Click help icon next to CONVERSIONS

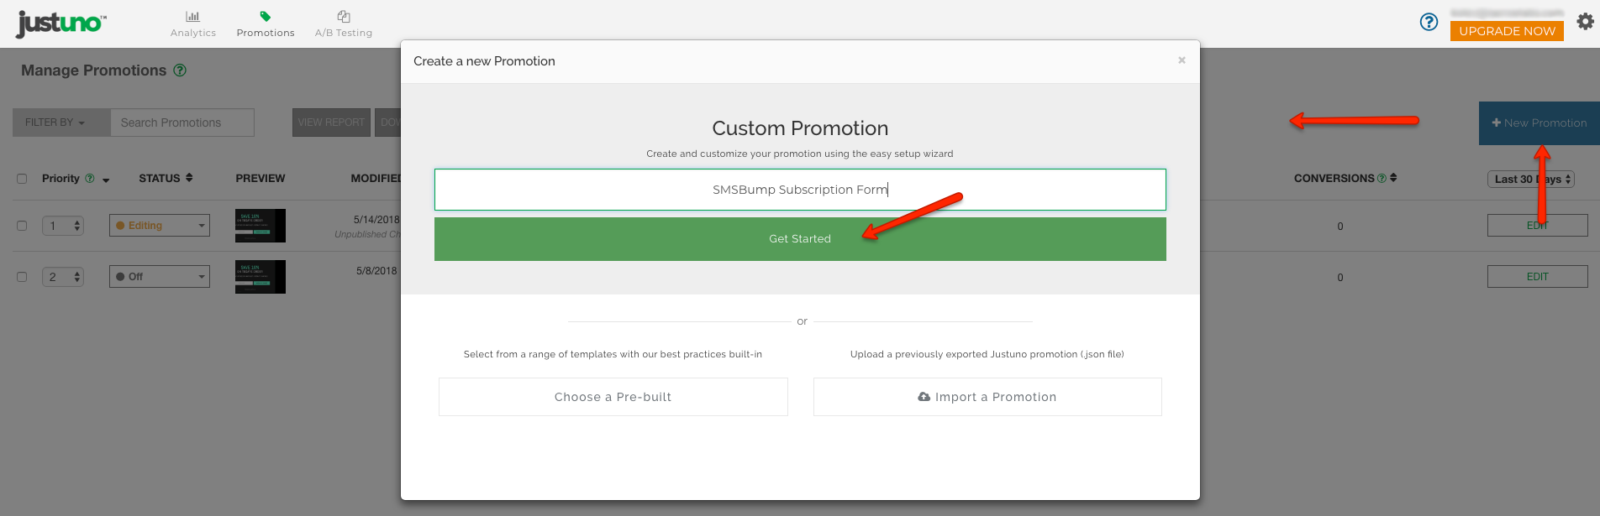[x=1382, y=178]
